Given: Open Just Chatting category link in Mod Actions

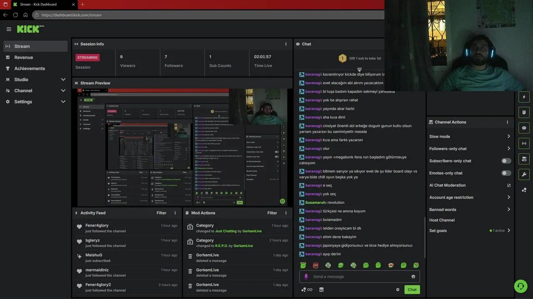Looking at the screenshot, I should (x=226, y=231).
